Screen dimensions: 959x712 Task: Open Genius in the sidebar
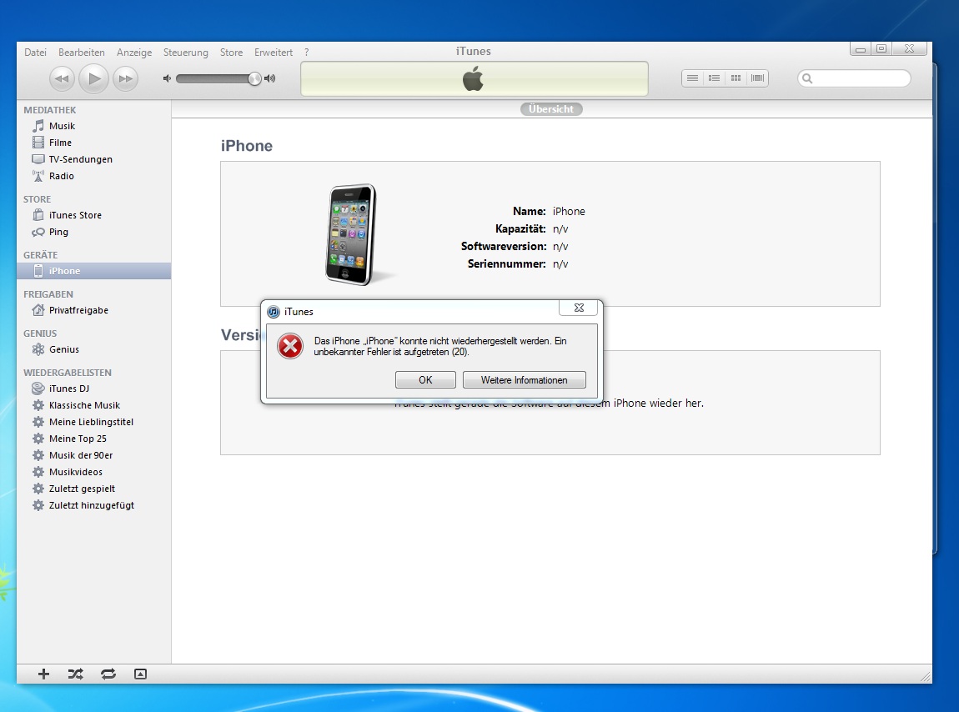(63, 349)
